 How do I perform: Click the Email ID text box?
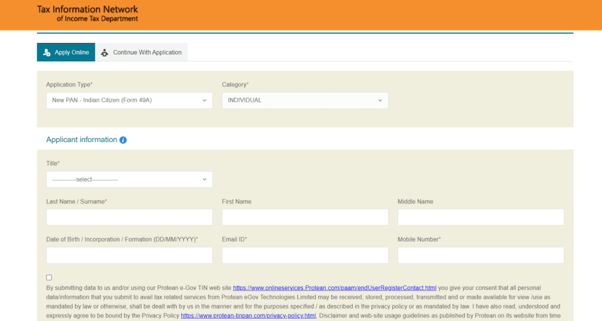pyautogui.click(x=305, y=255)
